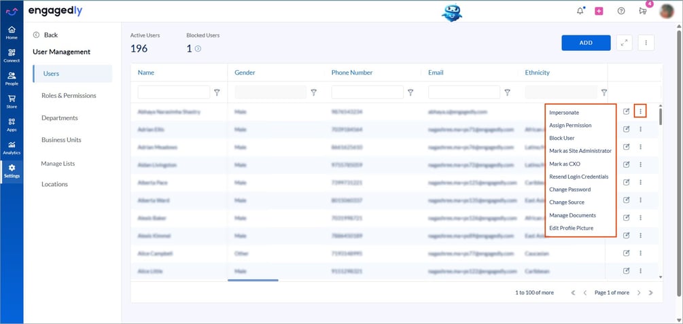The width and height of the screenshot is (683, 324).
Task: Go Back from User Management
Action: (46, 35)
